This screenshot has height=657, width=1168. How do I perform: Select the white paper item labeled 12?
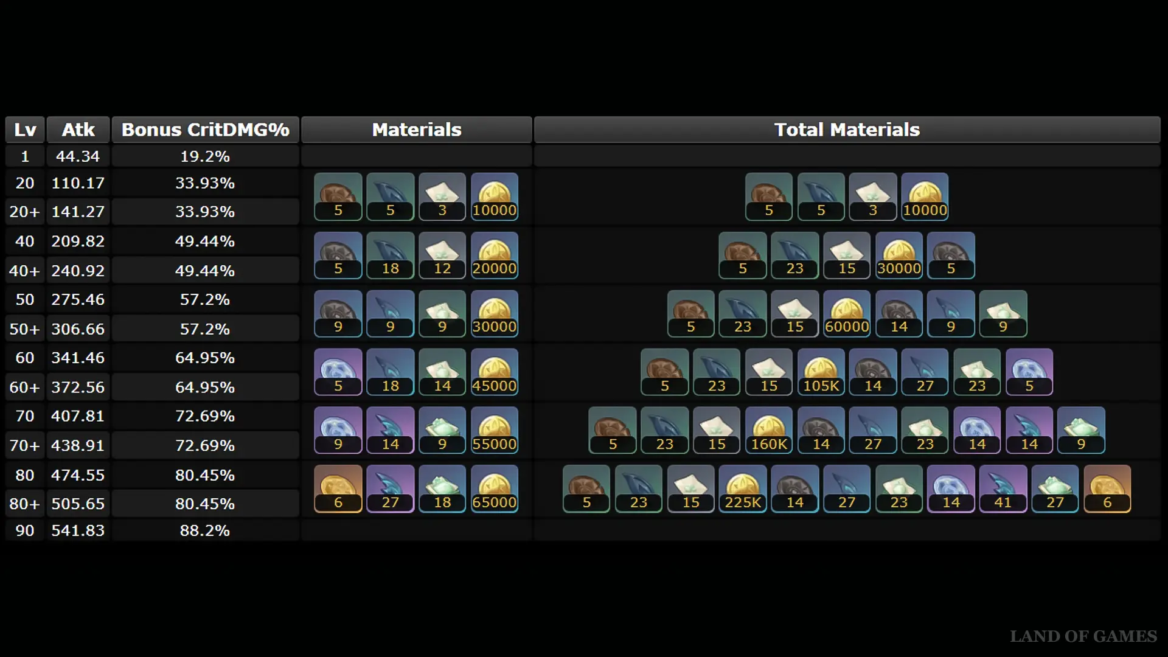(442, 255)
